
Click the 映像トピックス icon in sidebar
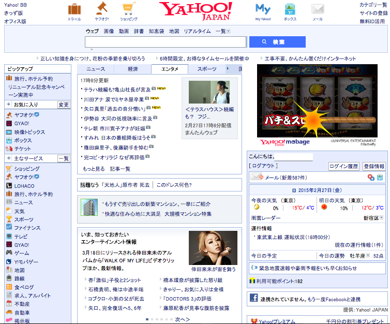[x=9, y=132]
